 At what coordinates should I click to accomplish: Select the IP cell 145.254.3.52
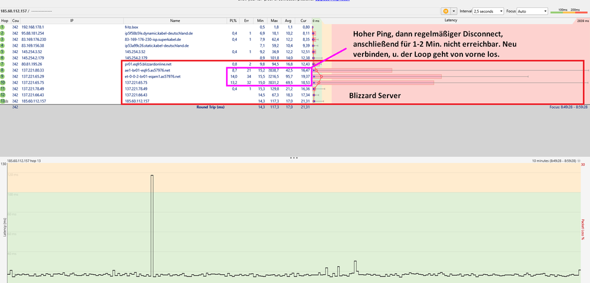click(x=32, y=51)
